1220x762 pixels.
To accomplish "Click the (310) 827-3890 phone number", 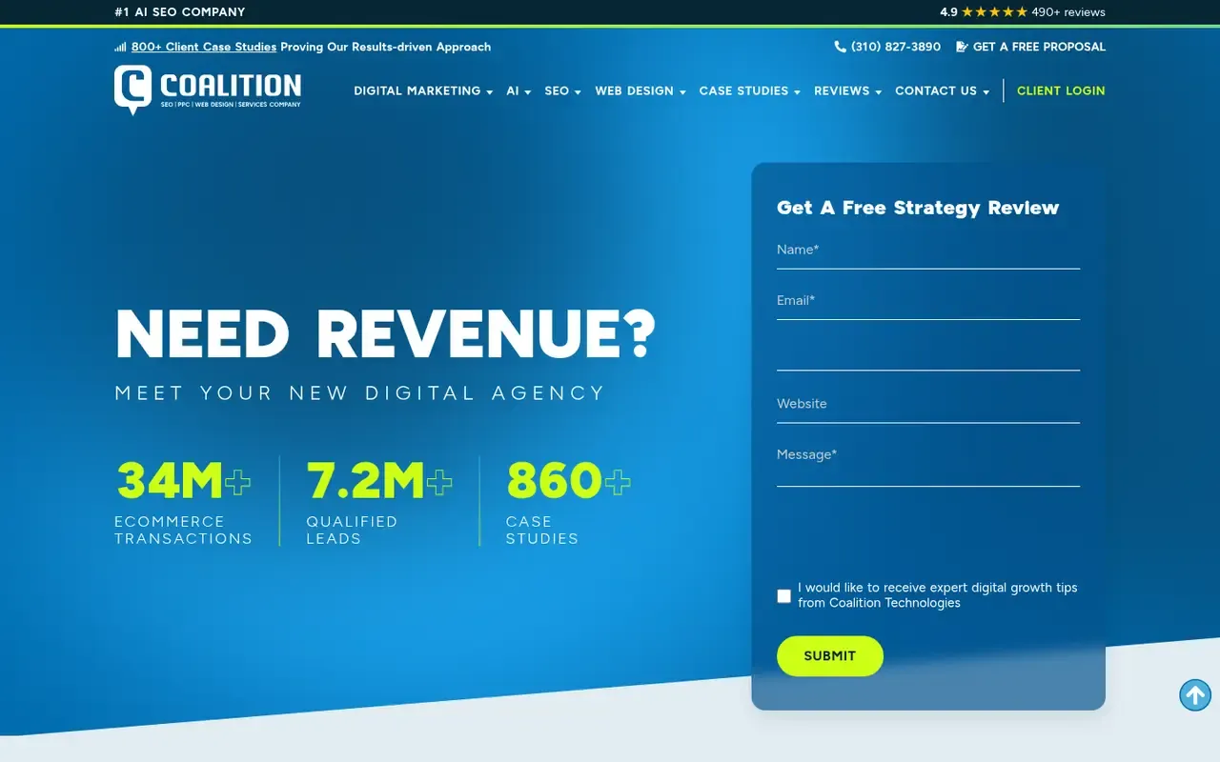I will (x=896, y=47).
